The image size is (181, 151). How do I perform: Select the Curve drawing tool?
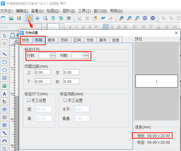(4, 133)
